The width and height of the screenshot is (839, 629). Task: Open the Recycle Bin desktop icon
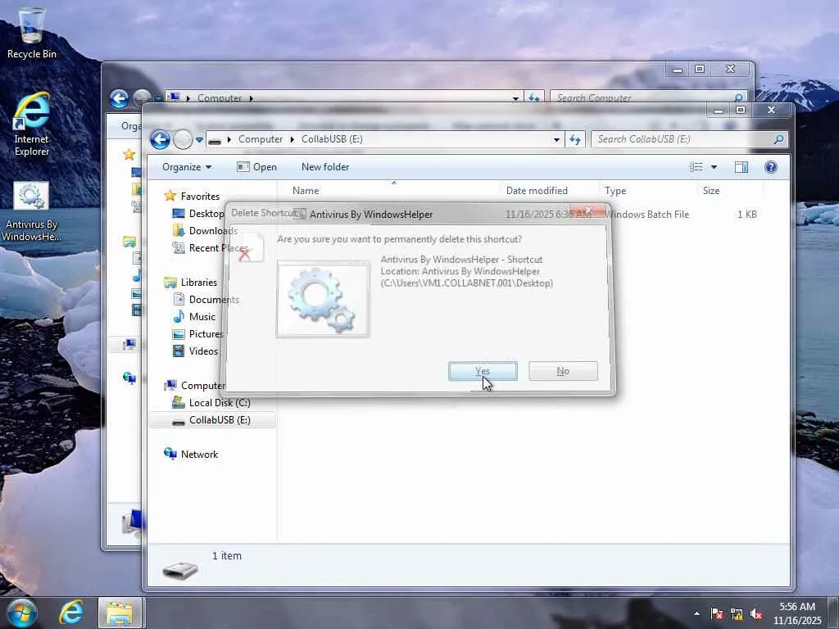[32, 33]
